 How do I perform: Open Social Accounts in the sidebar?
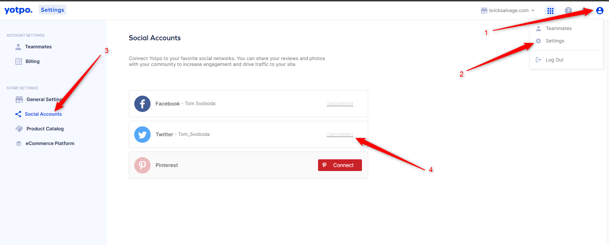tap(43, 114)
